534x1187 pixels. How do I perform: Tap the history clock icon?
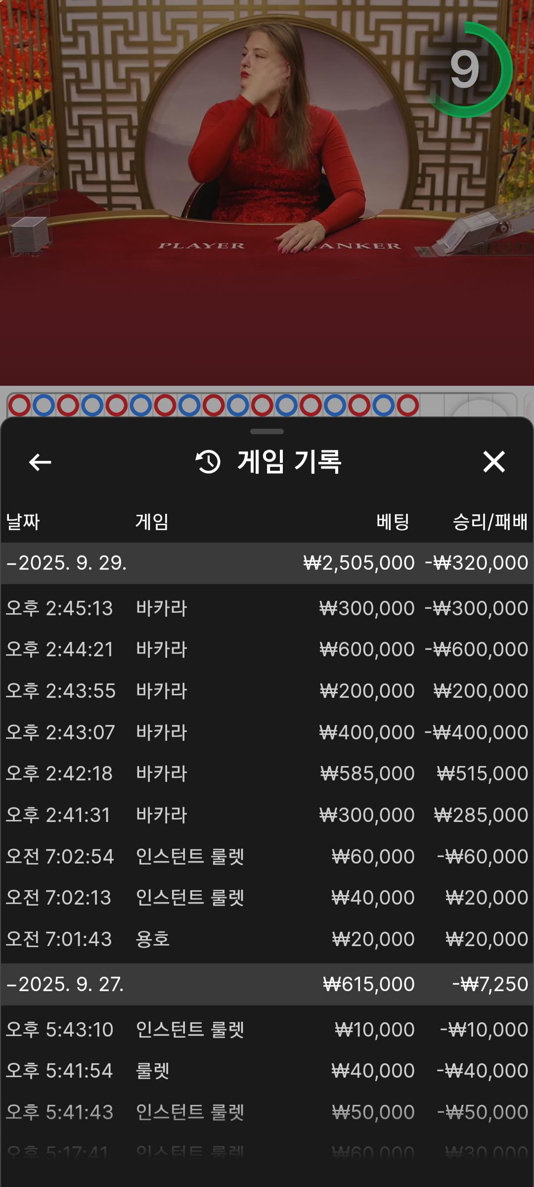tap(208, 462)
